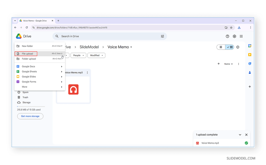Open Contacts side panel icon
Viewport: 266px width, 165px height.
(250, 72)
